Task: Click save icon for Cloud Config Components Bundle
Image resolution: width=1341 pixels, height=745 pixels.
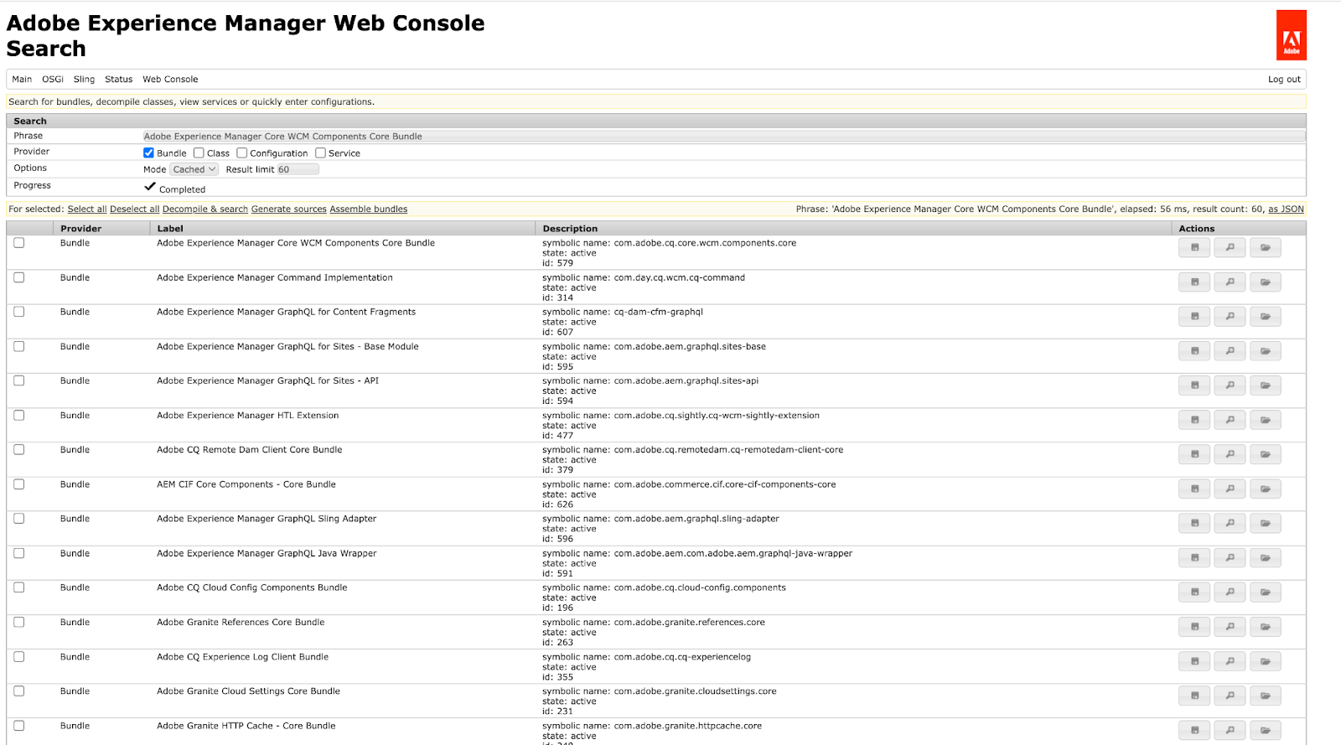Action: 1194,592
